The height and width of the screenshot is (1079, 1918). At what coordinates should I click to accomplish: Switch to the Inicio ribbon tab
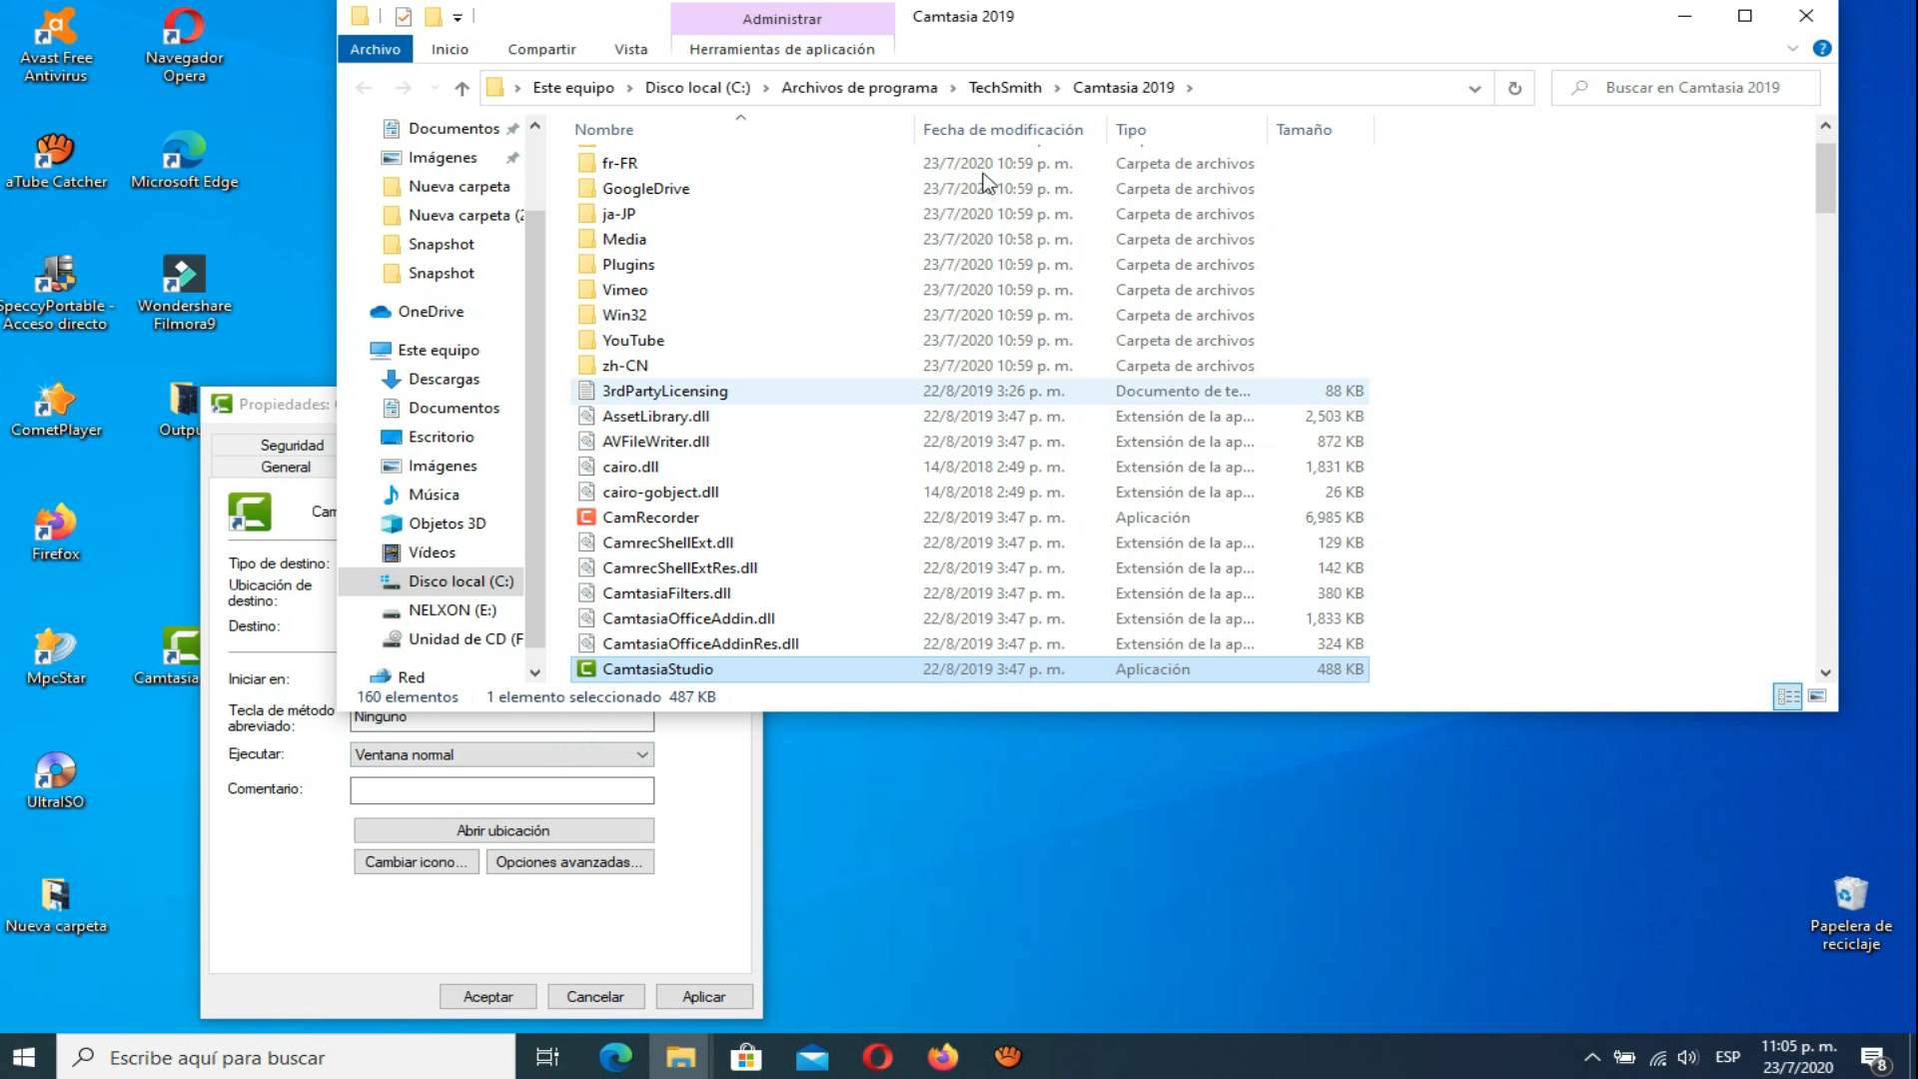[x=450, y=49]
